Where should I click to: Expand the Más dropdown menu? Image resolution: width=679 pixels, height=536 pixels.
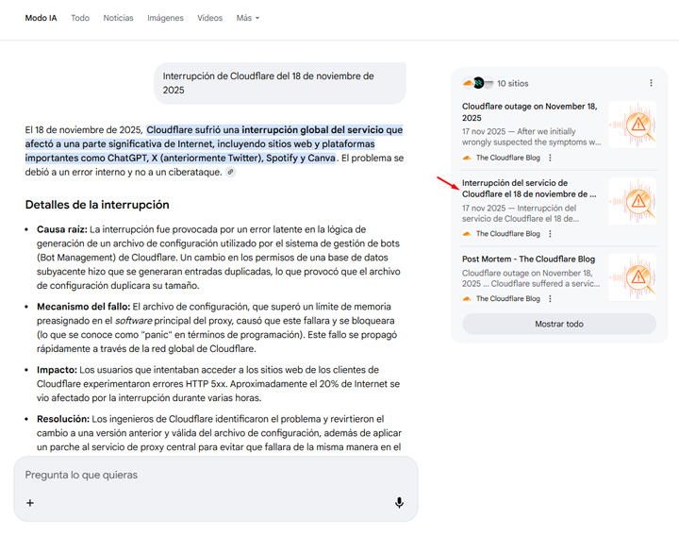click(x=247, y=18)
